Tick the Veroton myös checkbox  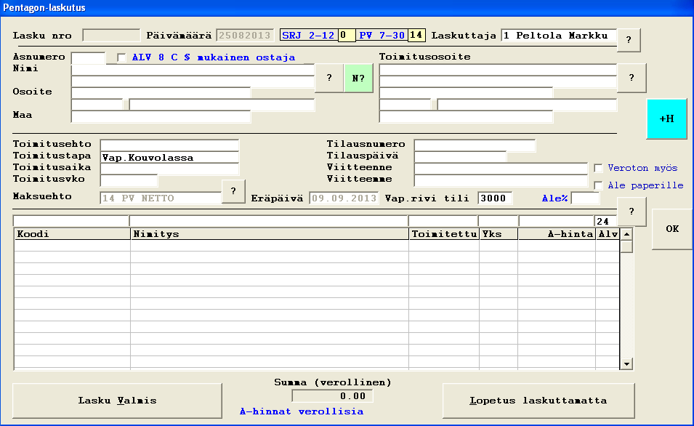pos(599,168)
